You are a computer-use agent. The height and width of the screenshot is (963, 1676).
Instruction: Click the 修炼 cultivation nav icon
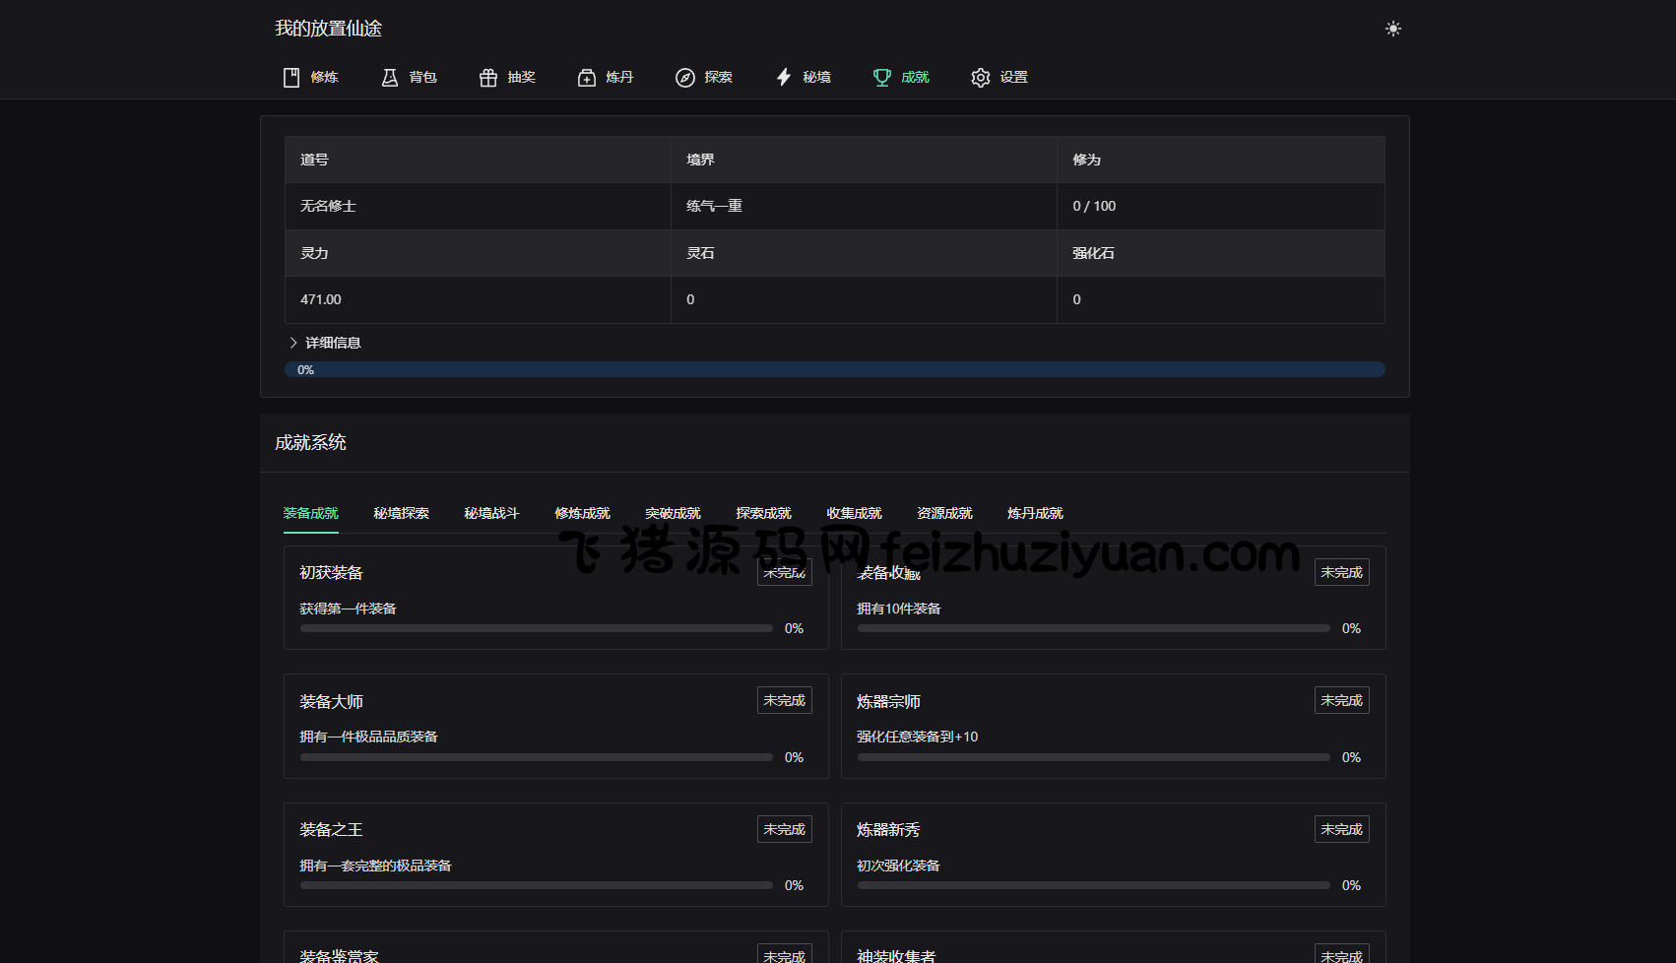(291, 78)
